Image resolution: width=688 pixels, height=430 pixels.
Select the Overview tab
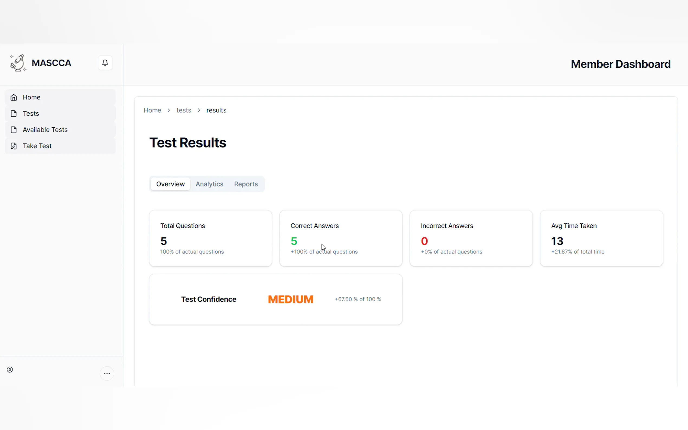pyautogui.click(x=170, y=184)
